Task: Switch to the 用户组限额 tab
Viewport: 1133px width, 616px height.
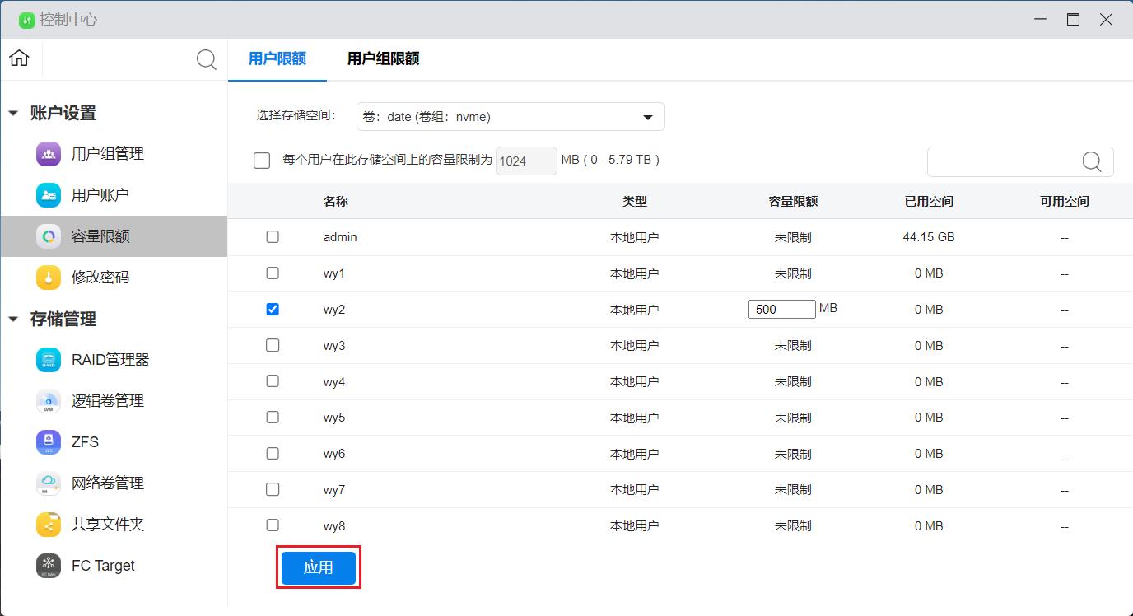Action: [x=382, y=58]
